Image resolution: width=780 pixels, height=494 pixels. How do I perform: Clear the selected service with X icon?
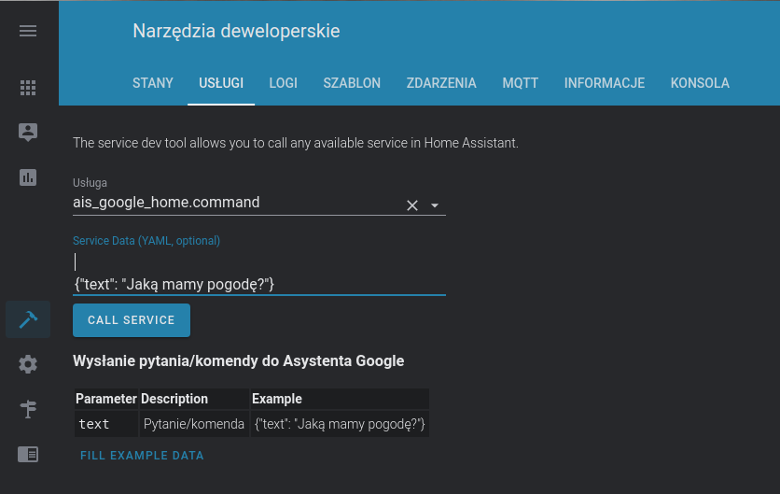tap(411, 205)
